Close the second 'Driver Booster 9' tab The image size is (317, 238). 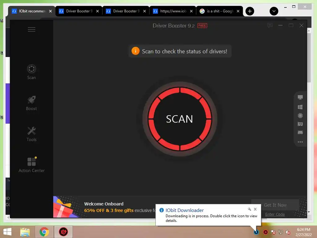(x=145, y=11)
